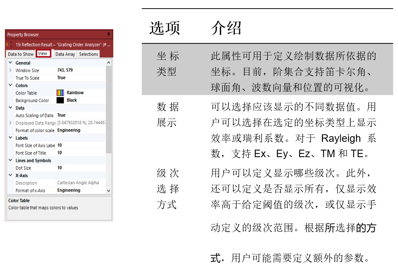Collapse the Lines and Symbols section

[x=11, y=160]
